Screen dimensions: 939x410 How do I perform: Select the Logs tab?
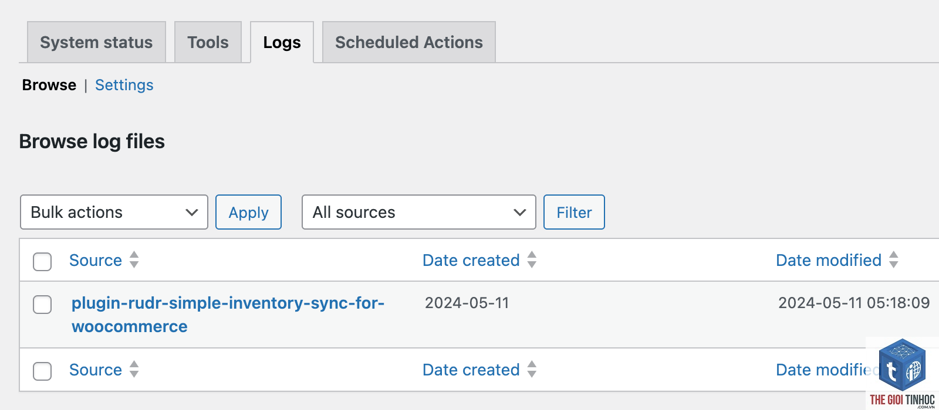pyautogui.click(x=282, y=42)
